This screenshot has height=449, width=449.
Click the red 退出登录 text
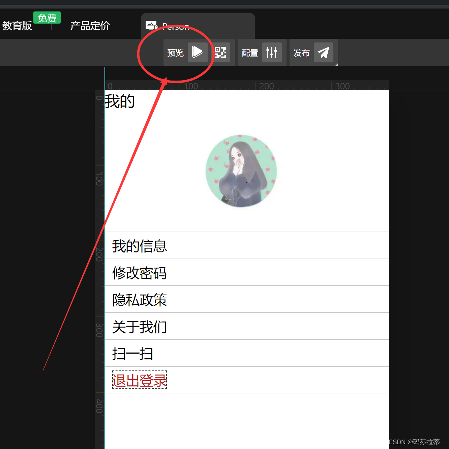tap(140, 380)
